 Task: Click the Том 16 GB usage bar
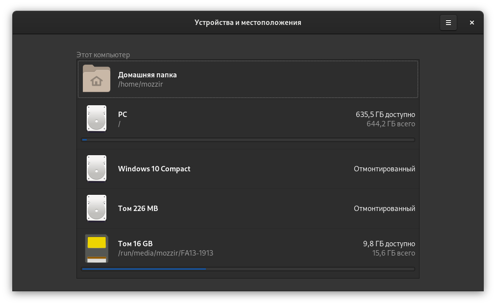[248, 269]
